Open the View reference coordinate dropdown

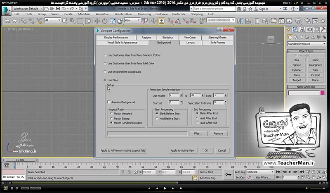click(132, 20)
